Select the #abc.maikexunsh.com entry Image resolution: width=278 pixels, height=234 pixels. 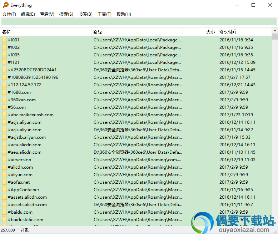(x=31, y=115)
